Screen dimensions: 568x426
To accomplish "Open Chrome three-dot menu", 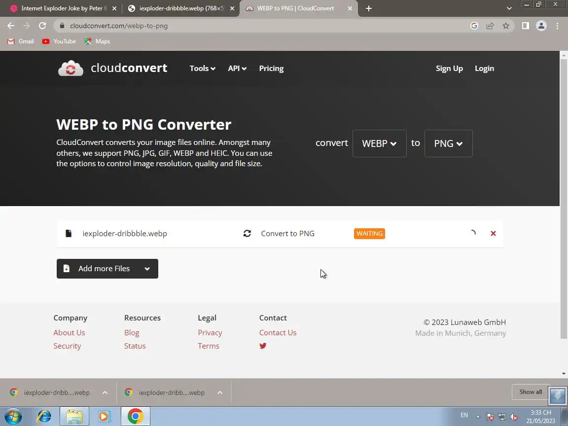I will coord(557,26).
